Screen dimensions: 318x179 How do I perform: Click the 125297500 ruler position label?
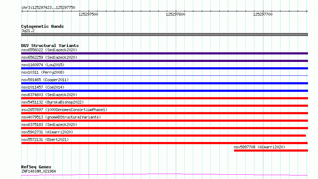tap(88, 14)
